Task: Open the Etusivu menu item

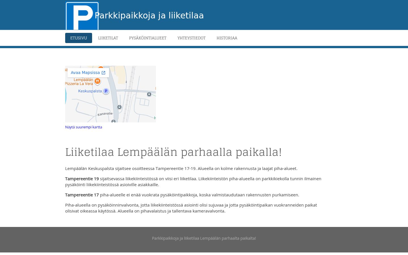Action: pos(78,38)
